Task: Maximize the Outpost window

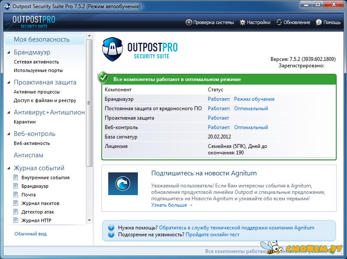Action: coord(318,5)
